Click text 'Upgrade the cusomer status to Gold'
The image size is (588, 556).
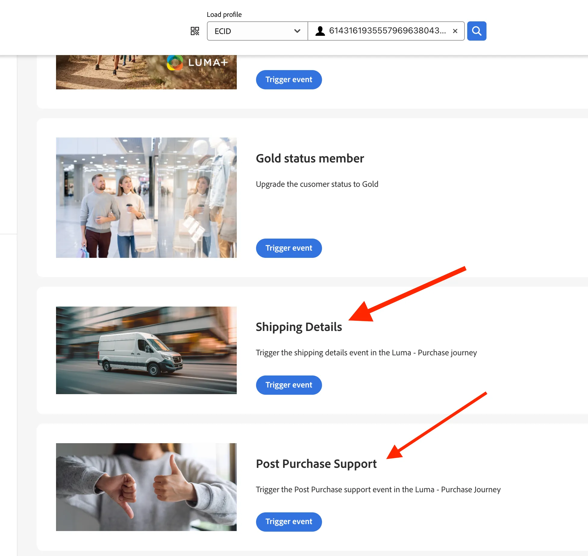pos(317,184)
